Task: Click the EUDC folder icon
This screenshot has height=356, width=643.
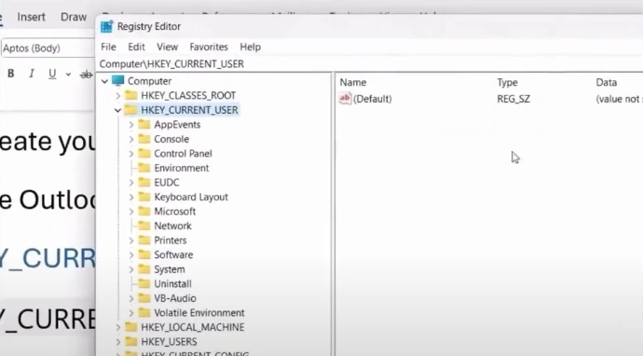Action: (x=144, y=182)
